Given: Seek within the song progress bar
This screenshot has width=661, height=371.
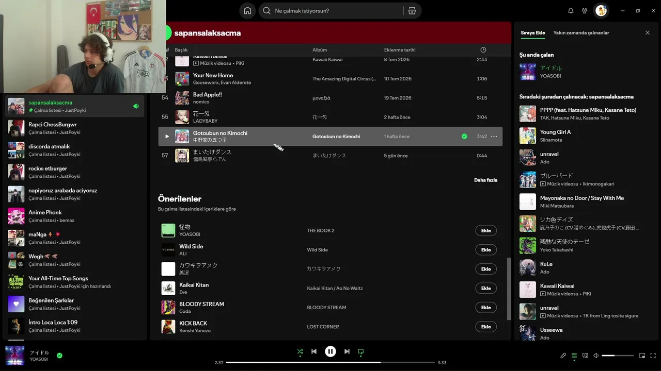Looking at the screenshot, I should coord(330,363).
